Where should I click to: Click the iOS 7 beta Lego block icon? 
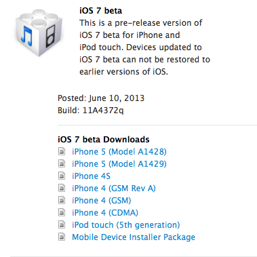click(39, 33)
